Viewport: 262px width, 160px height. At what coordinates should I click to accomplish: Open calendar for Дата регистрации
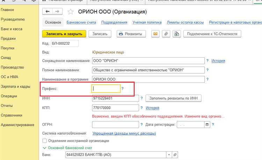[207, 125]
